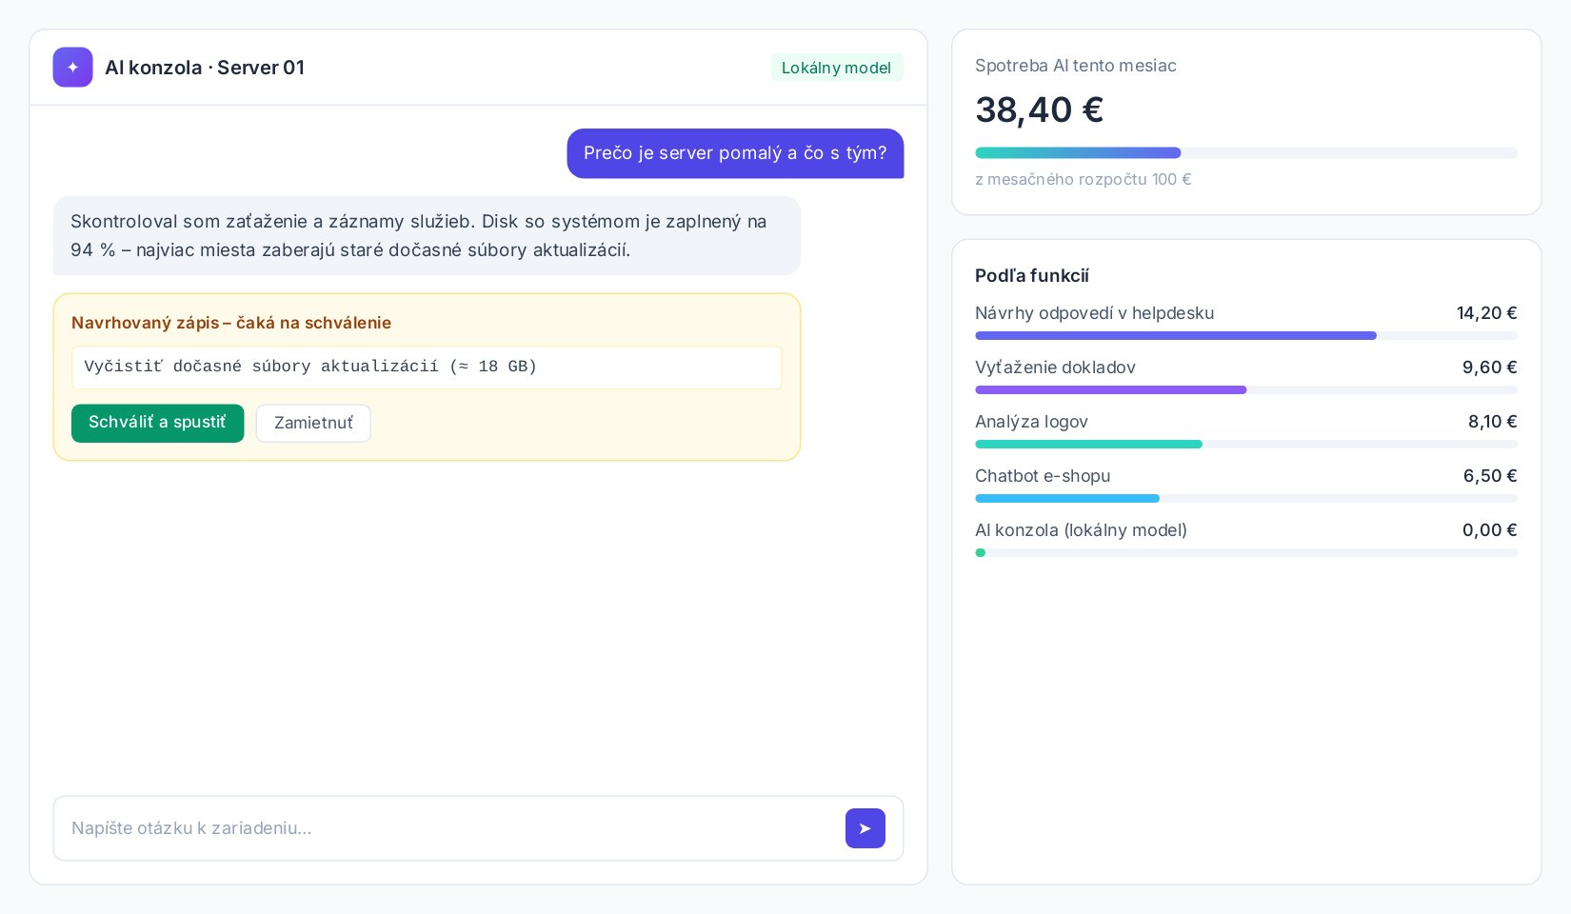Select the proposed command "Vyčistiť dočasné súbory aktualizácií"

427,367
